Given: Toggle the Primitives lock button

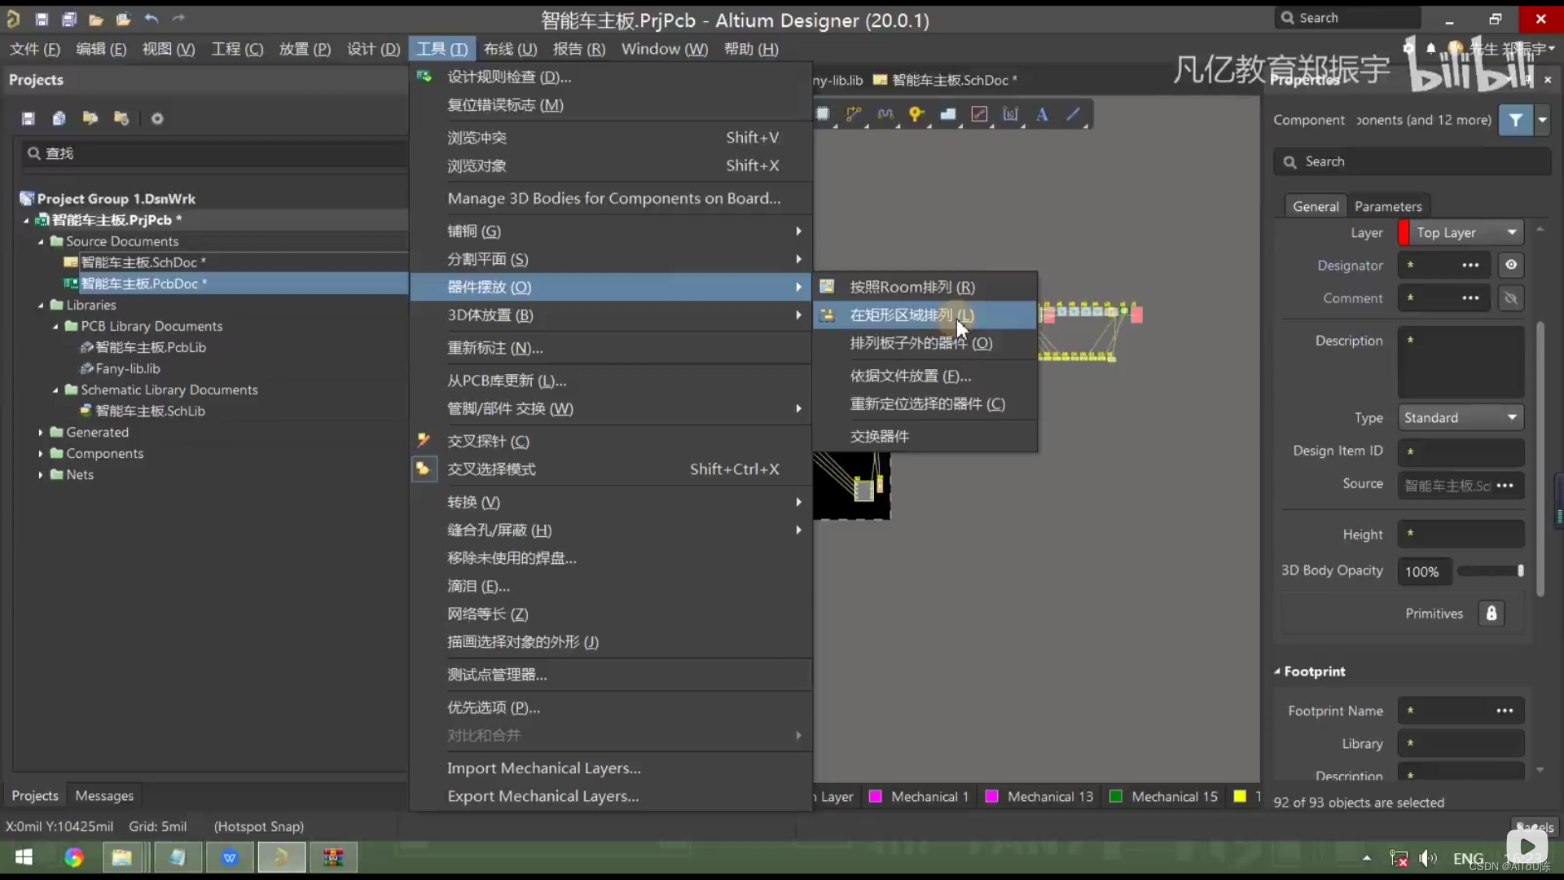Looking at the screenshot, I should click(1491, 614).
